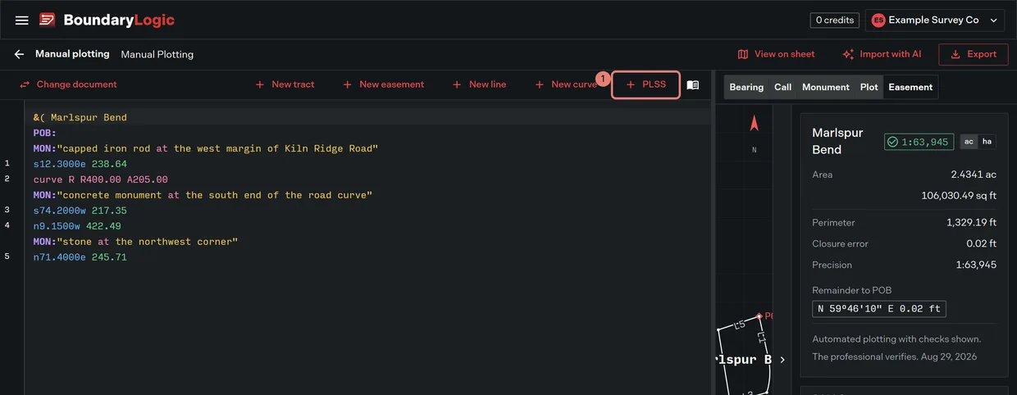This screenshot has height=395, width=1017.
Task: Click the 0 credits badge
Action: click(835, 20)
